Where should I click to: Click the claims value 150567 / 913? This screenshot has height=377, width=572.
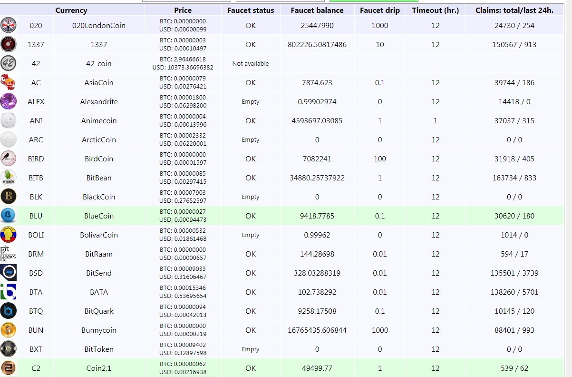[x=514, y=44]
